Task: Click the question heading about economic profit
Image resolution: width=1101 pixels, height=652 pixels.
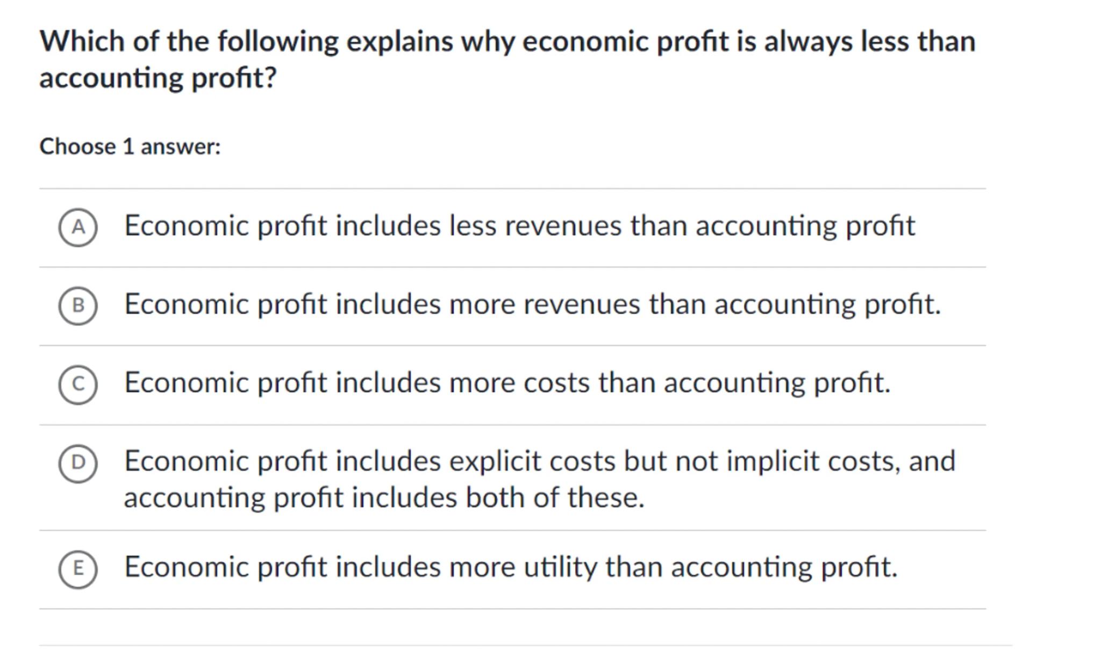Action: (x=507, y=42)
